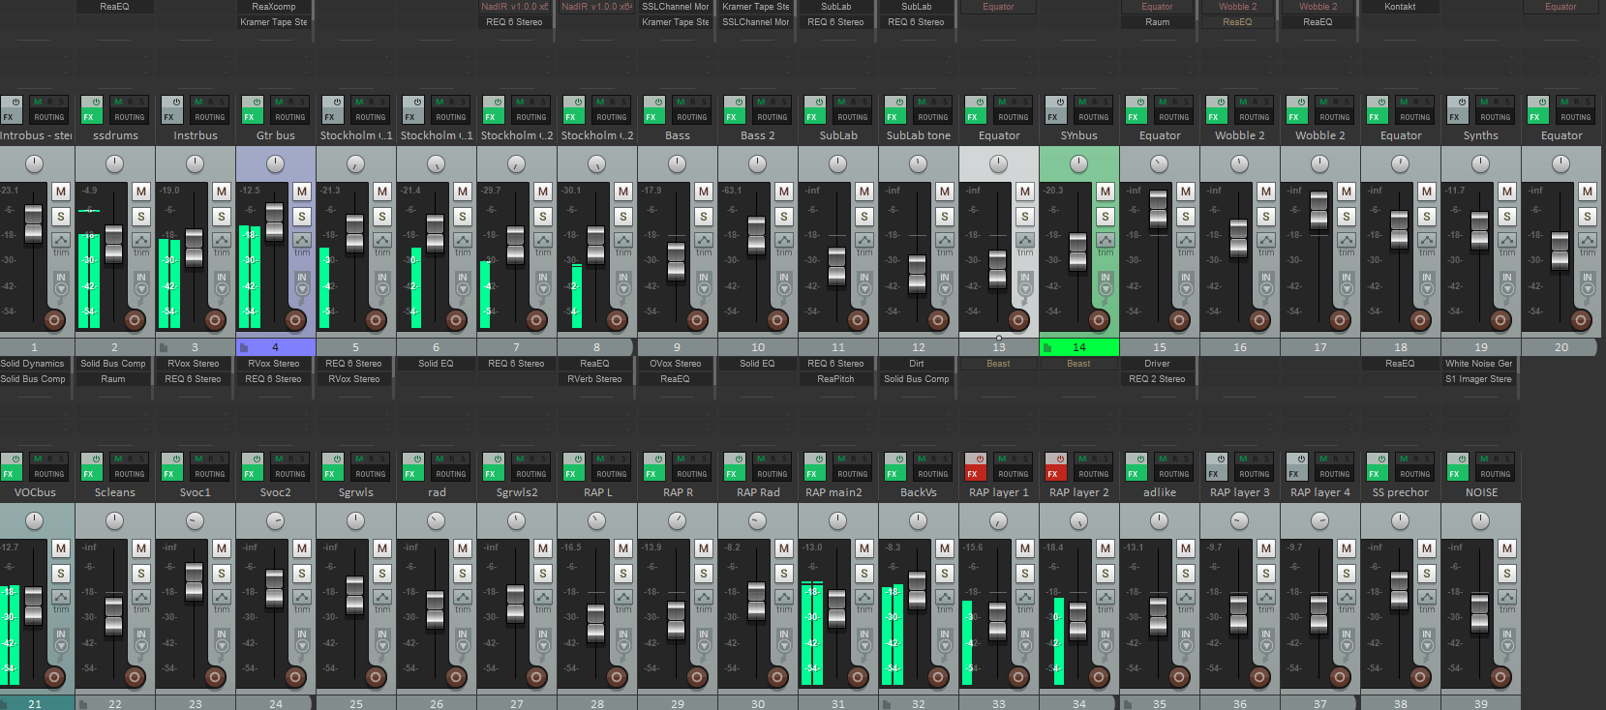Open input selector on Sgrwls track
1606x710 pixels.
point(382,639)
